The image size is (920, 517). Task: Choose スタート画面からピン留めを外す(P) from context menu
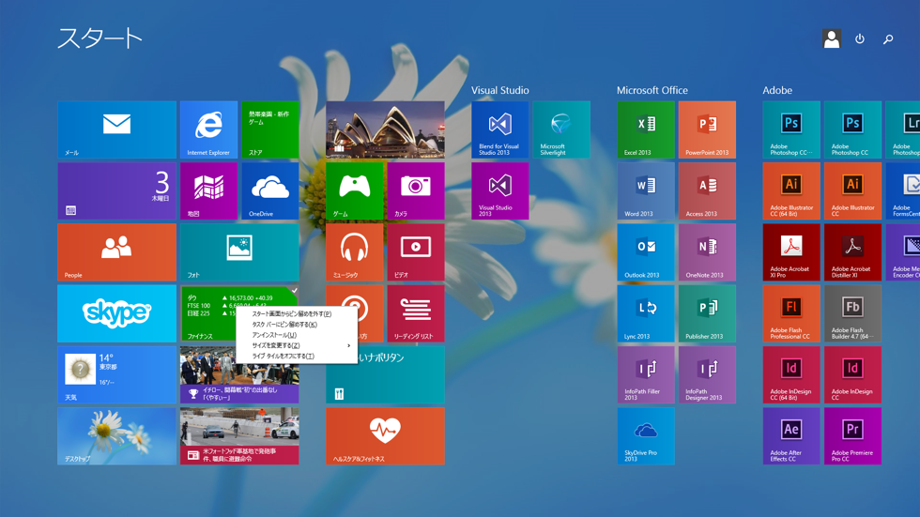(297, 313)
